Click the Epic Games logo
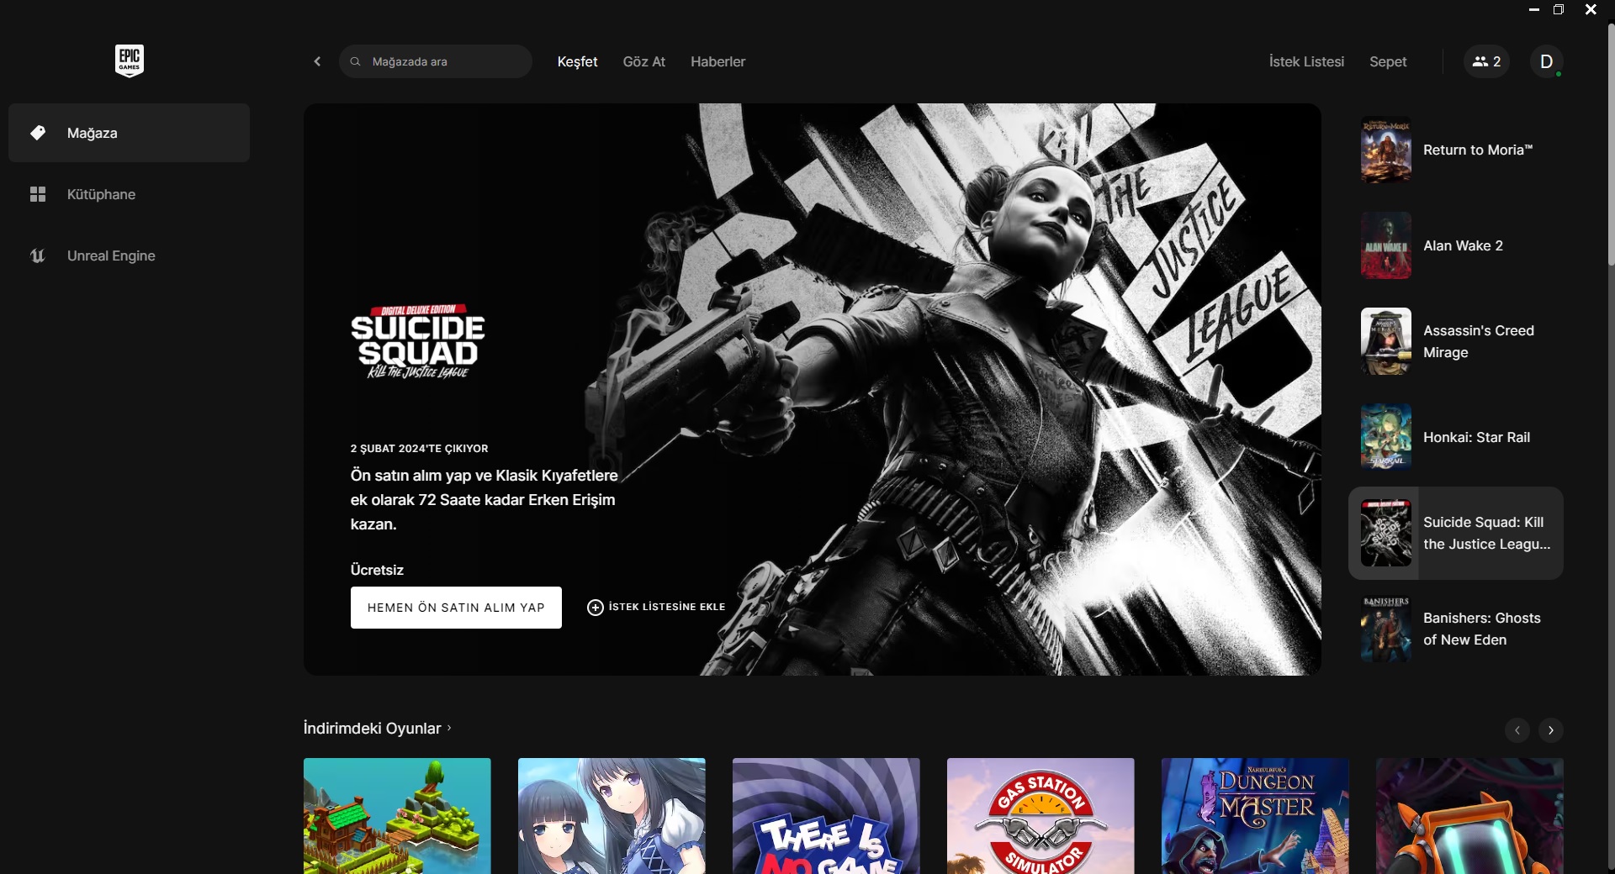The height and width of the screenshot is (874, 1615). tap(130, 61)
